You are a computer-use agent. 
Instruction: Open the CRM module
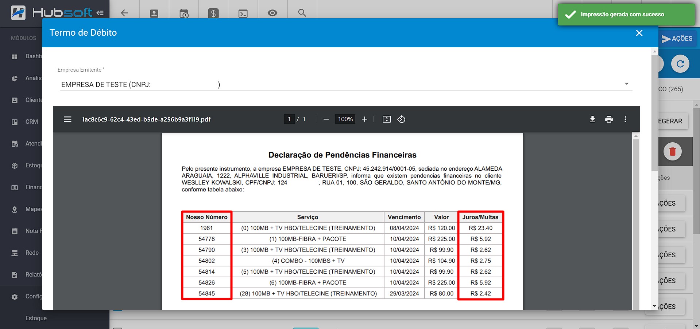click(31, 122)
